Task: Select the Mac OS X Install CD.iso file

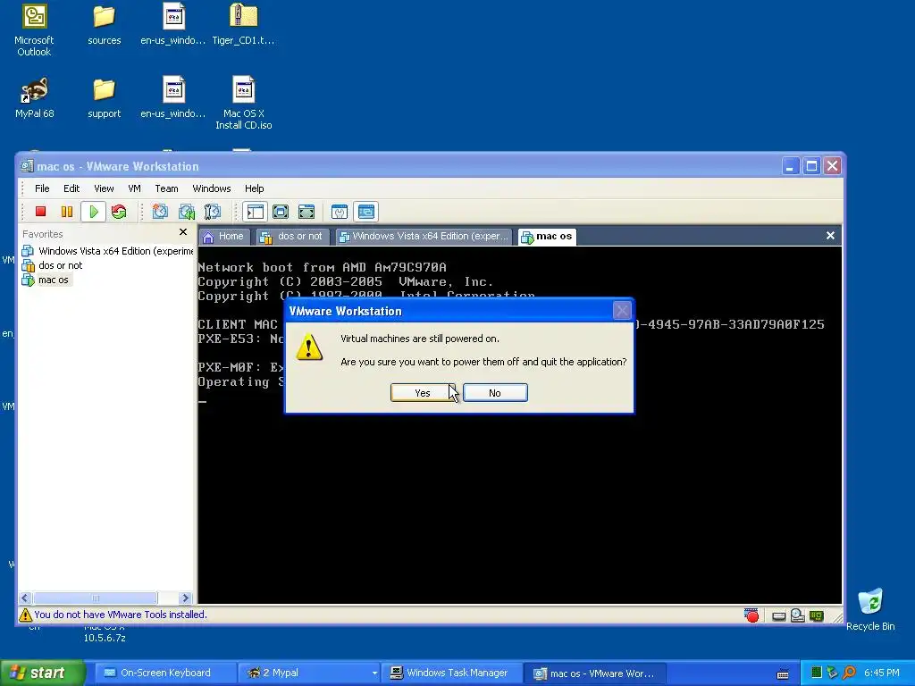Action: [243, 104]
